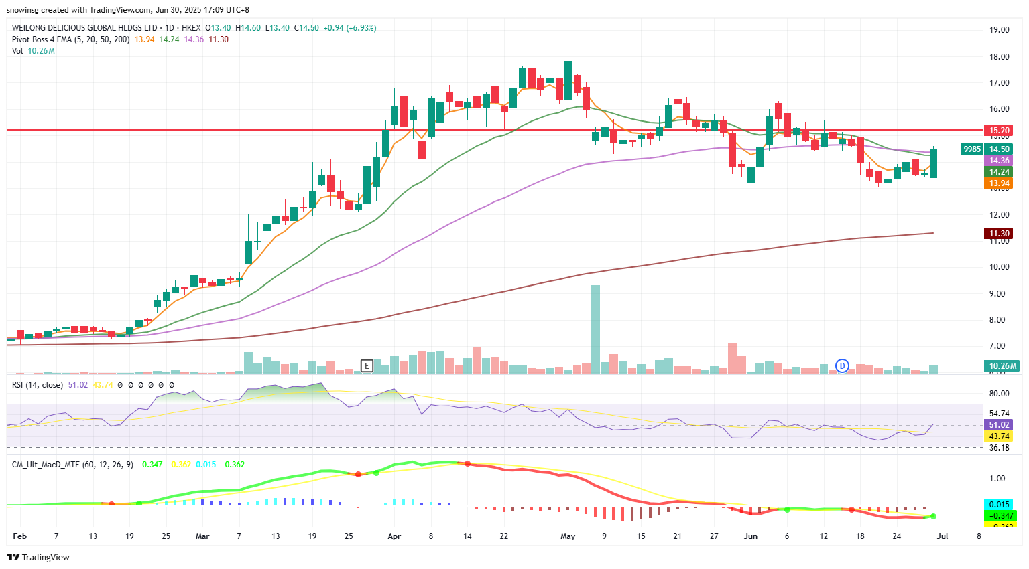Click the dark red 11.30 EMA label
Viewport: 1029px width, 569px height.
click(999, 234)
